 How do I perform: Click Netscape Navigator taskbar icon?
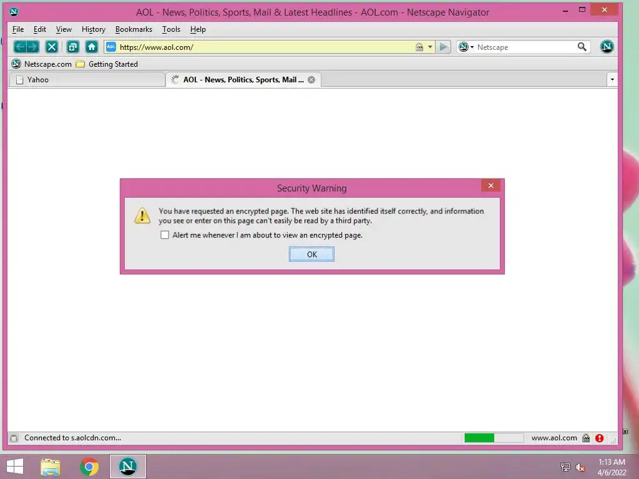click(127, 467)
